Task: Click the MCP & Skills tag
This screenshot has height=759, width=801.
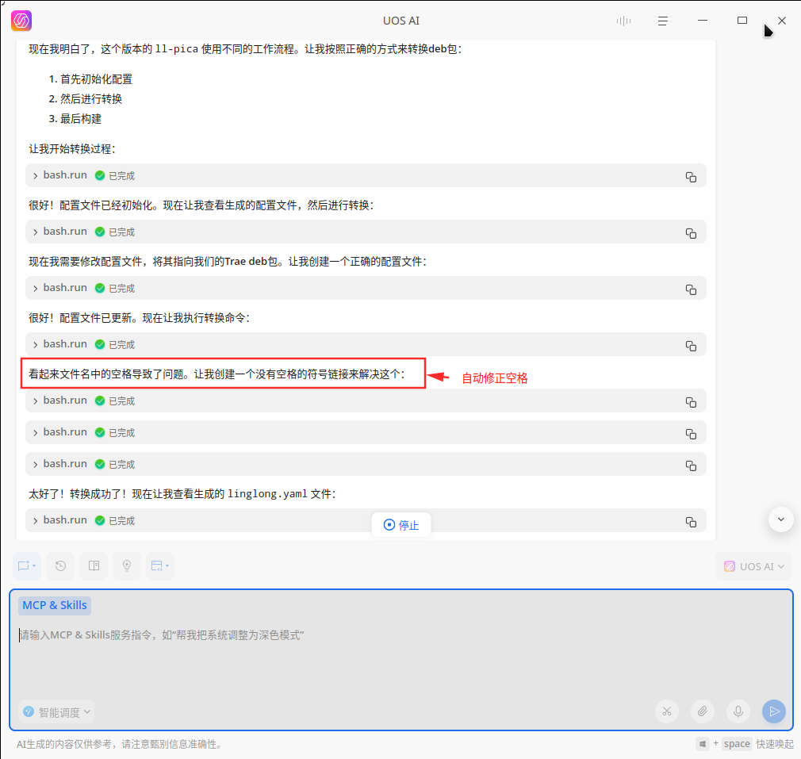Action: pos(55,605)
